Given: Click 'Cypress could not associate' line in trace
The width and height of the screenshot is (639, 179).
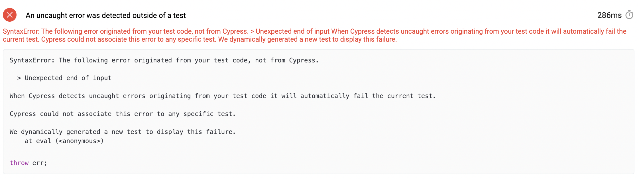Looking at the screenshot, I should click(x=123, y=114).
